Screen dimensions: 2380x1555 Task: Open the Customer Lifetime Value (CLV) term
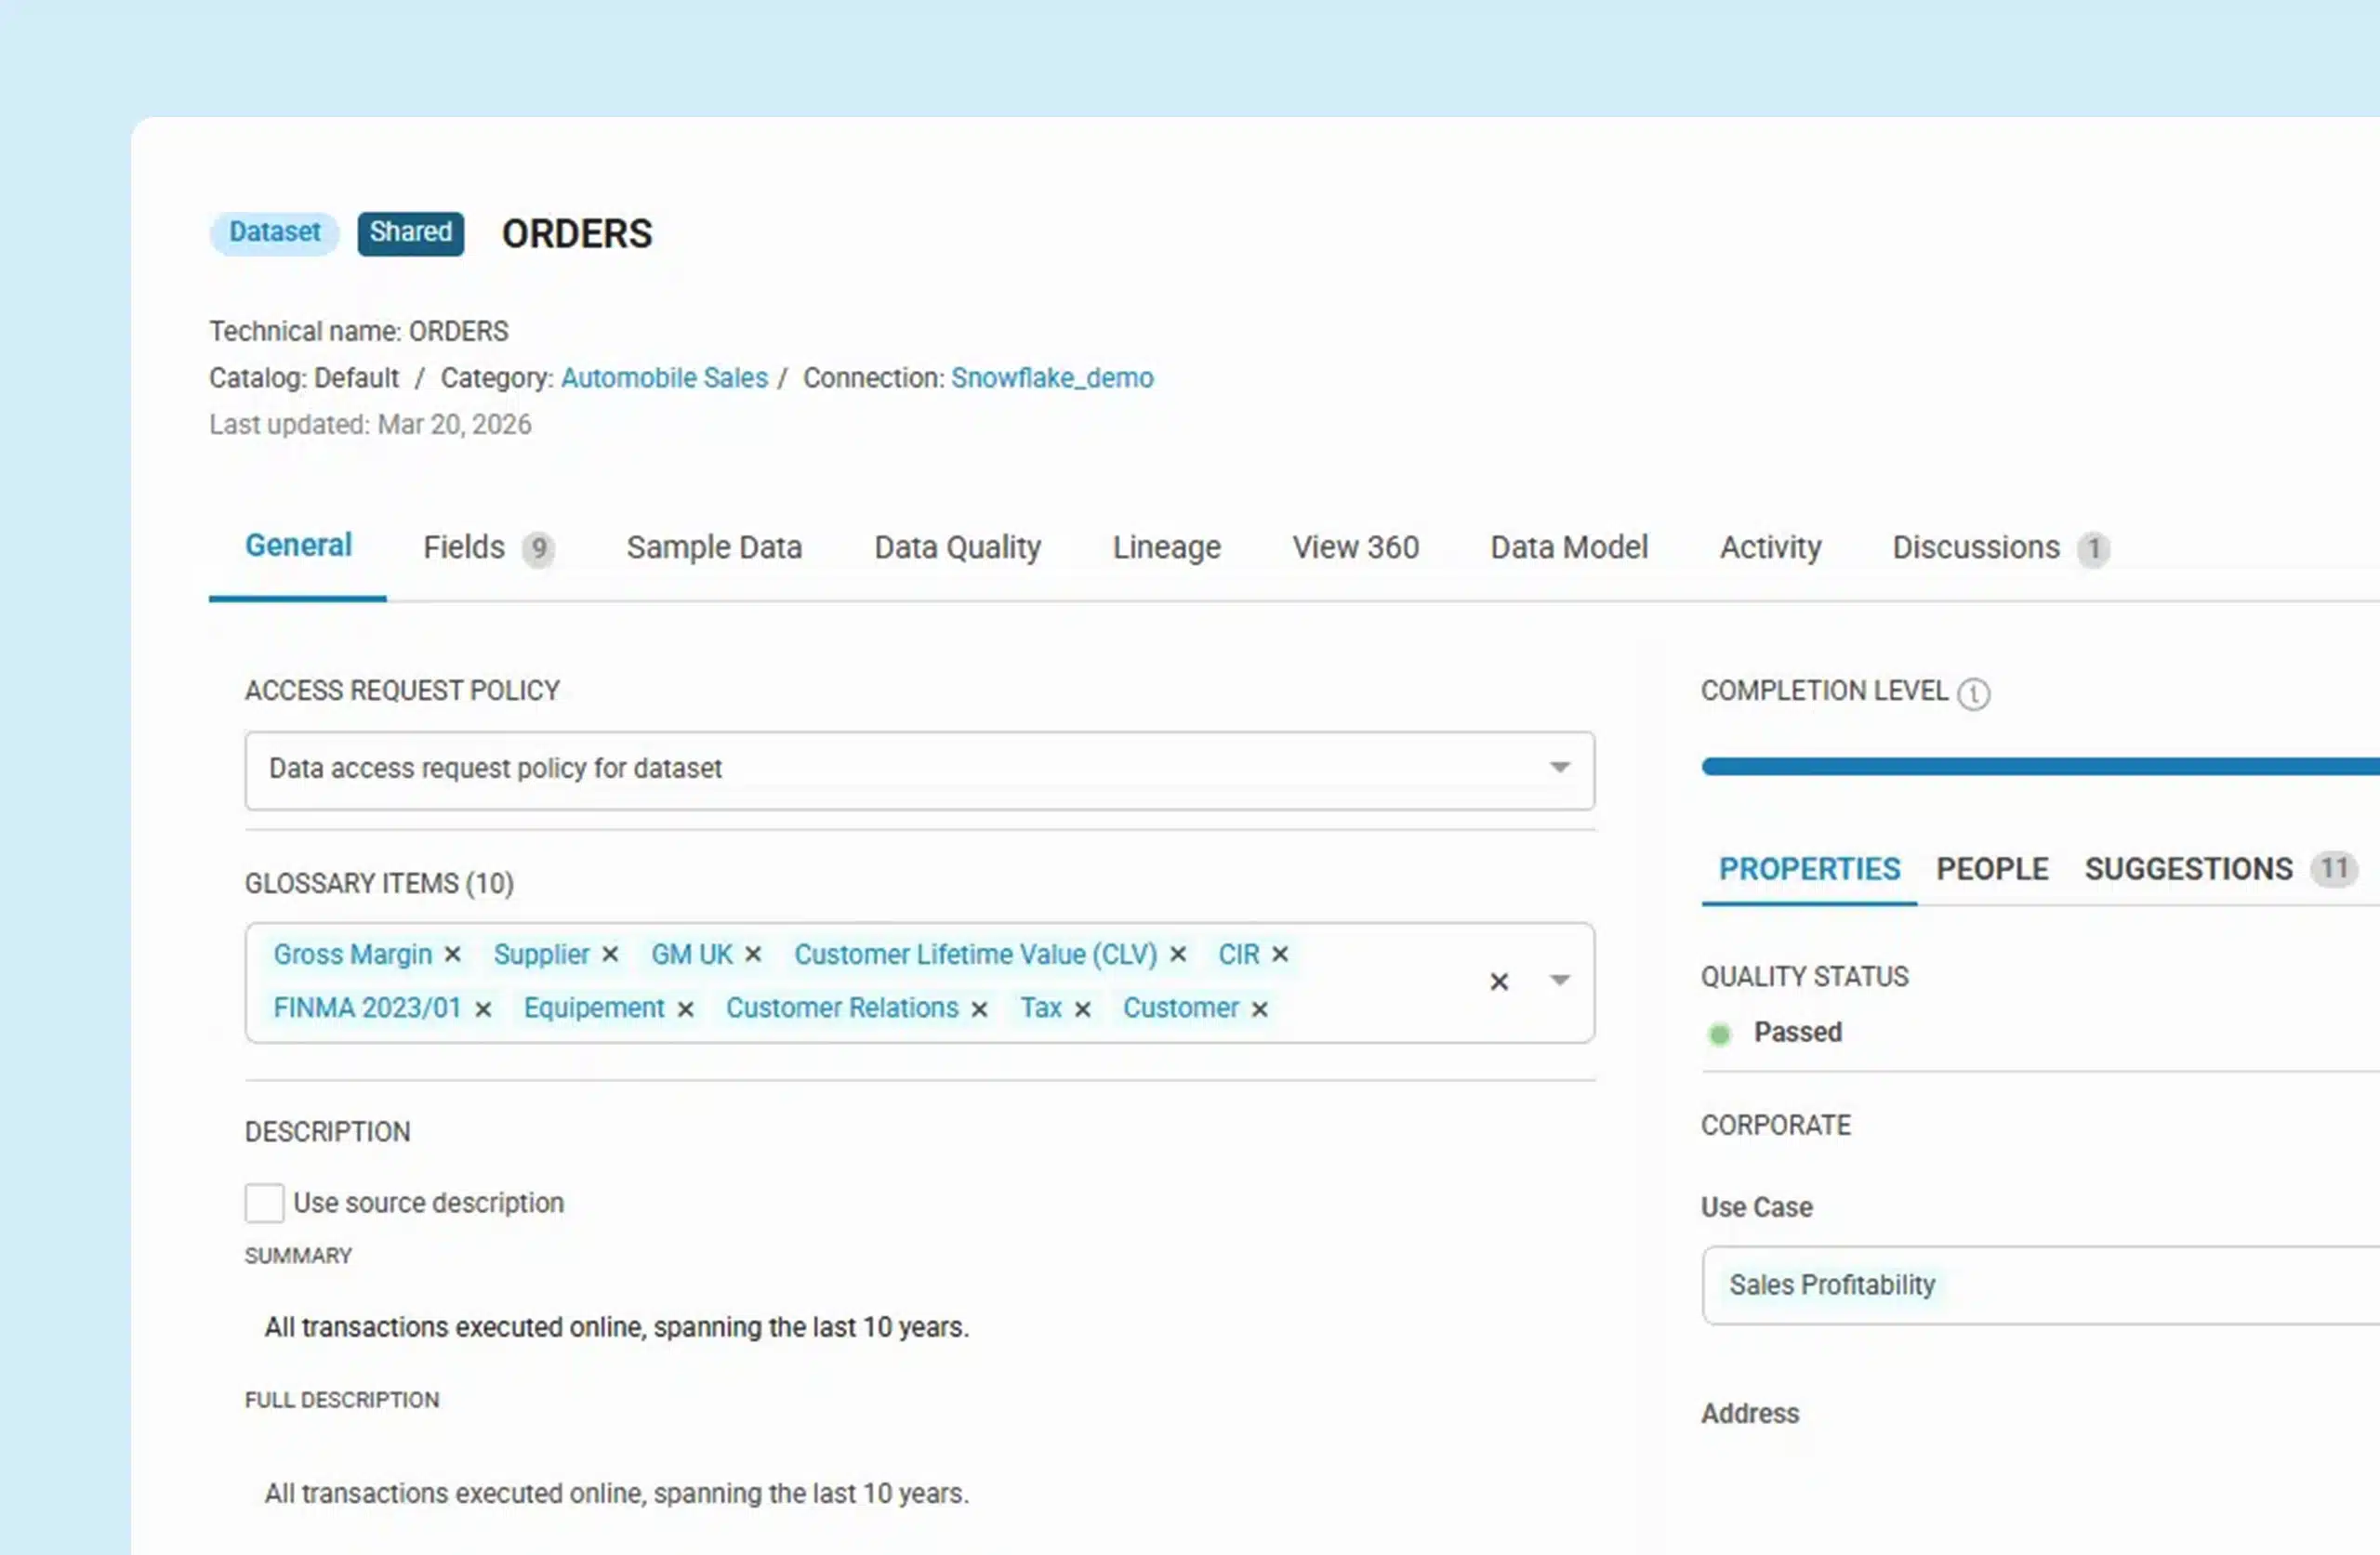coord(975,955)
